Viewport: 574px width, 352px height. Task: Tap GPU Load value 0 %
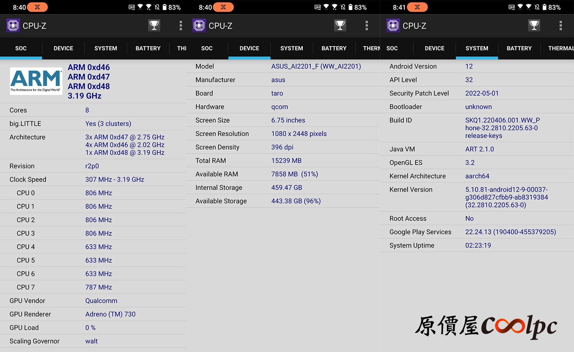[x=90, y=328]
